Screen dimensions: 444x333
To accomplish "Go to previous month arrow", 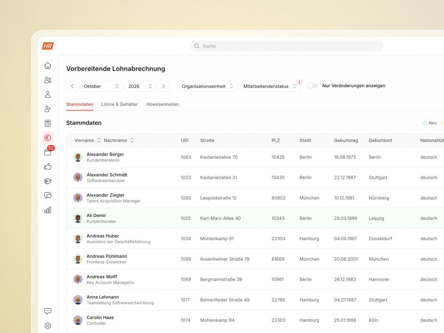I will coord(72,86).
